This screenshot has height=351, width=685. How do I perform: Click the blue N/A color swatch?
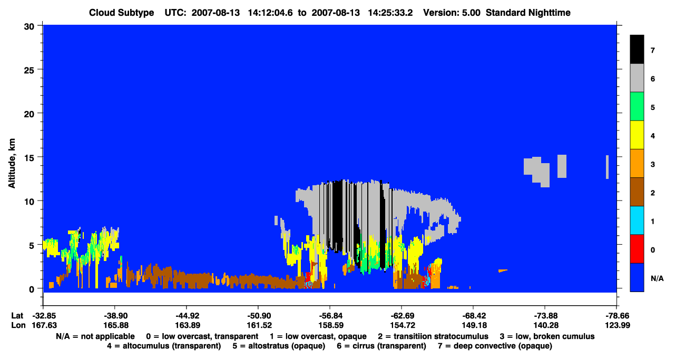point(637,277)
